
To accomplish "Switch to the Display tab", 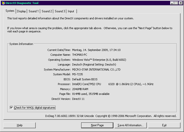I will (21, 11).
